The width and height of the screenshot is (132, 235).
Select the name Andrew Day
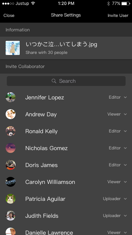[x=41, y=115]
